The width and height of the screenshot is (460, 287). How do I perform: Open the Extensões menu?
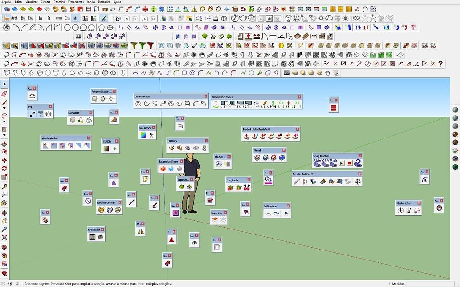[104, 2]
